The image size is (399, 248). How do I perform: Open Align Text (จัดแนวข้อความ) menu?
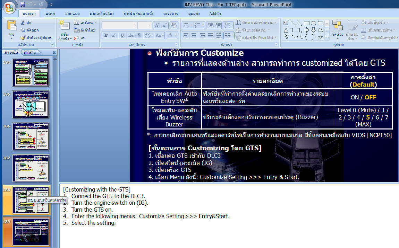pos(253,30)
